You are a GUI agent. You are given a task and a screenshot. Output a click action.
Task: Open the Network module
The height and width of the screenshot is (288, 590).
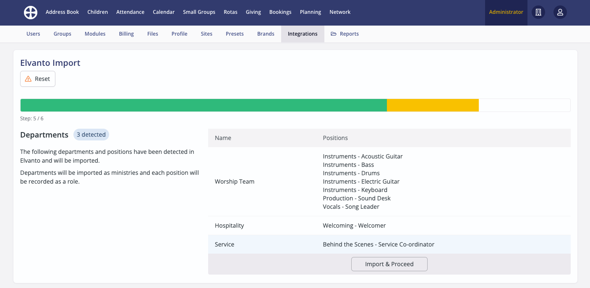click(340, 12)
